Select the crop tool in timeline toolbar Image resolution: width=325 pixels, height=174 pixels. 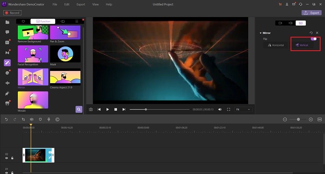click(x=23, y=119)
